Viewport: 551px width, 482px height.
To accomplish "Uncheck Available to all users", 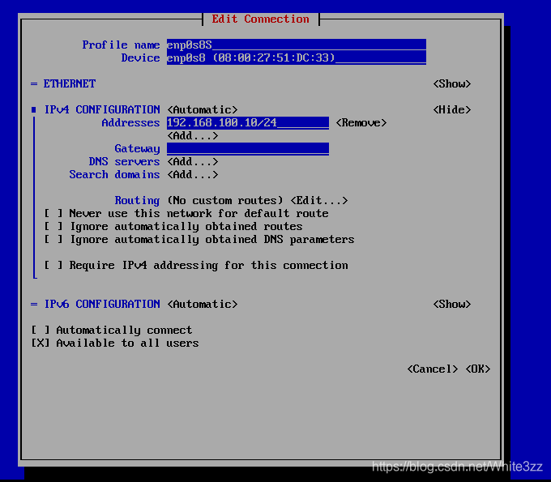I will click(41, 343).
